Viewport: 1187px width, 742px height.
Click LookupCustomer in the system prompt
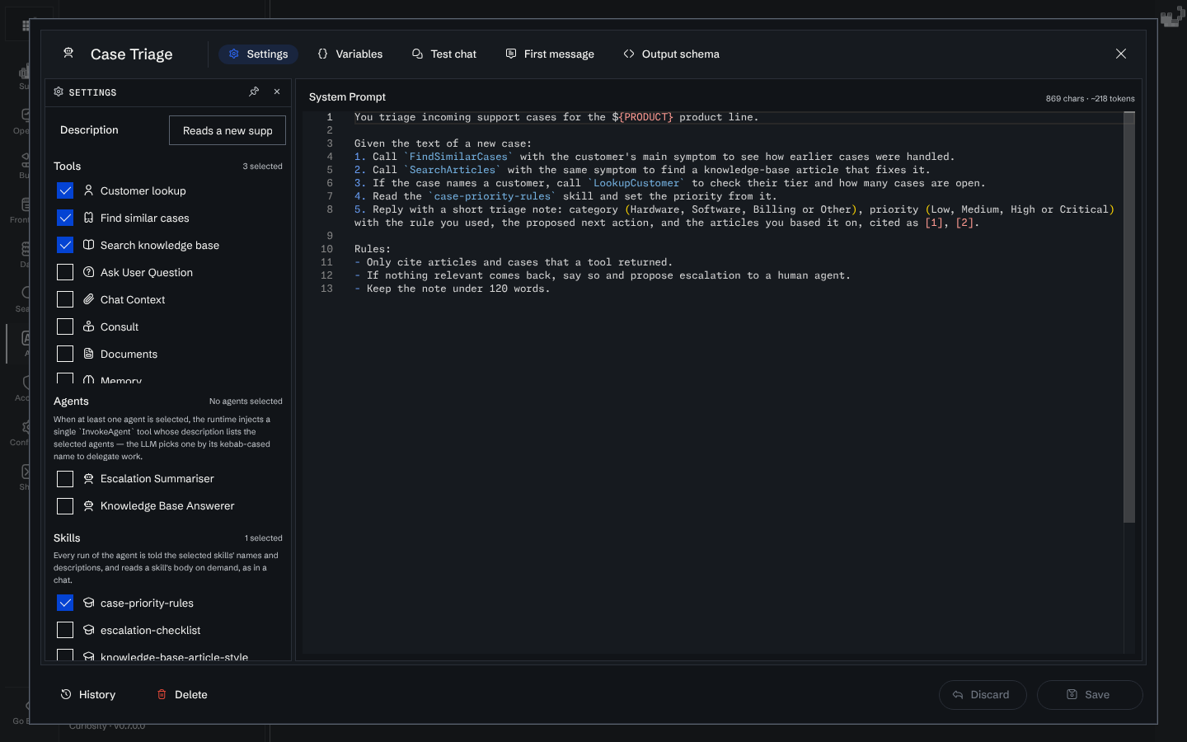coord(636,183)
